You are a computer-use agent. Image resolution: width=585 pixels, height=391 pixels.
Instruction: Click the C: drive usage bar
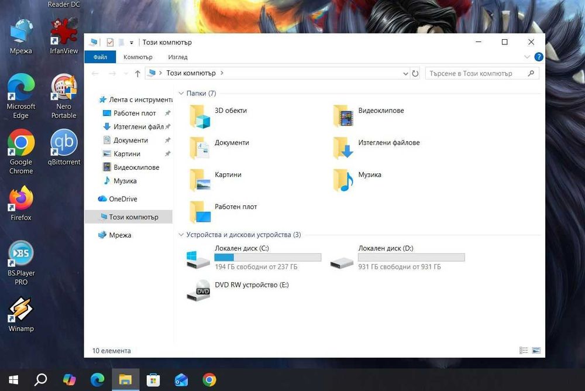pyautogui.click(x=267, y=258)
